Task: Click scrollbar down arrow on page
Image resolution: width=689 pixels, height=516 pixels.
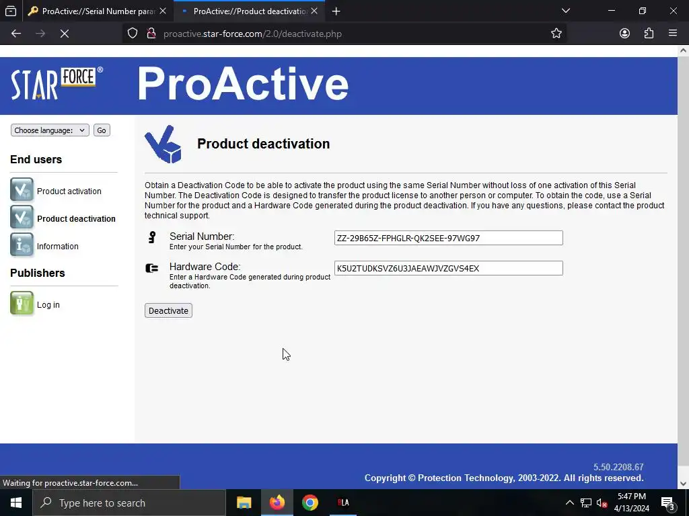Action: pos(683,484)
